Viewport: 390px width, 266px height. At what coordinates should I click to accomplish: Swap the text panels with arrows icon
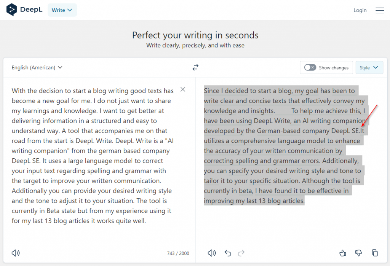point(195,67)
